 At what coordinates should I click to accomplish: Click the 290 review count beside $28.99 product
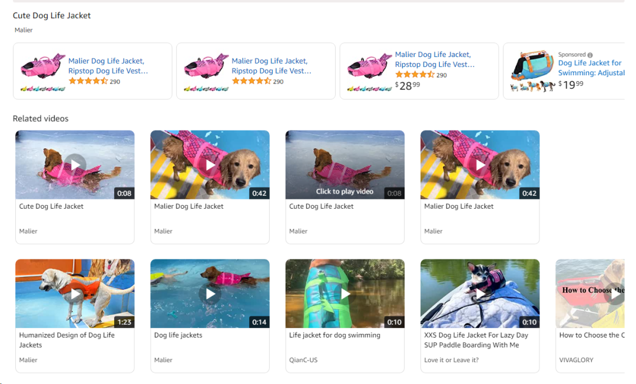[x=441, y=75]
